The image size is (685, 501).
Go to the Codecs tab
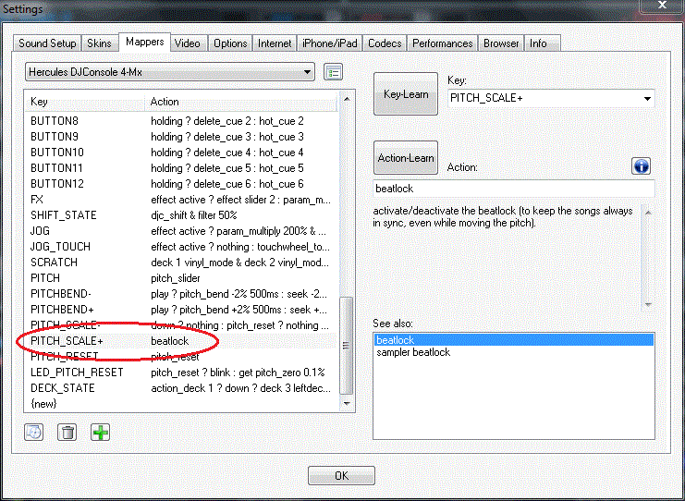385,43
